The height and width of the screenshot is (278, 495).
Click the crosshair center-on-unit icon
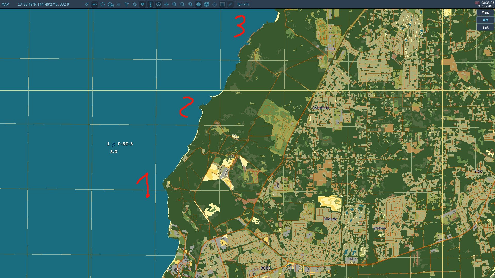point(135,4)
